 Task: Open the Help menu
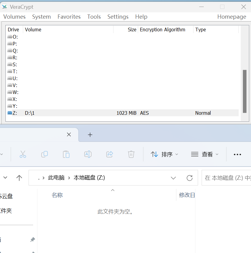141,17
